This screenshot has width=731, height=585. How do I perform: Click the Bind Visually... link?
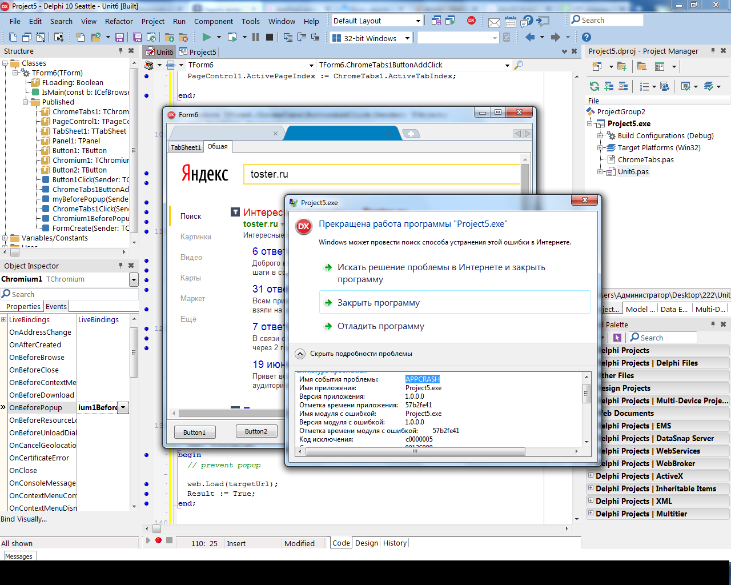(x=24, y=519)
